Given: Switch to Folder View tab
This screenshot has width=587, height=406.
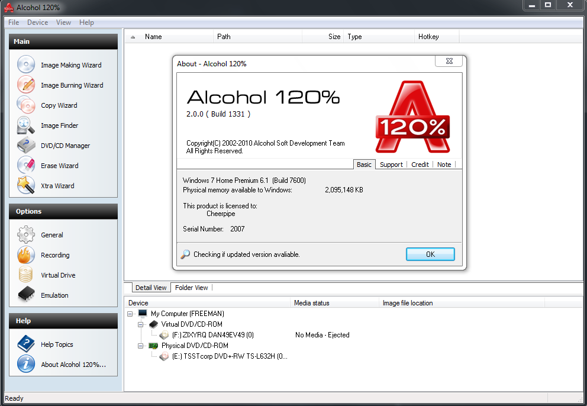Looking at the screenshot, I should tap(191, 288).
